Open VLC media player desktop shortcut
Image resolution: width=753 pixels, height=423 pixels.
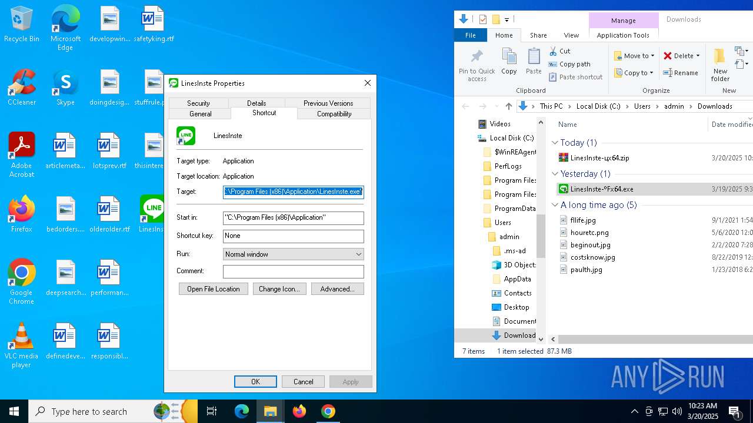tap(22, 345)
